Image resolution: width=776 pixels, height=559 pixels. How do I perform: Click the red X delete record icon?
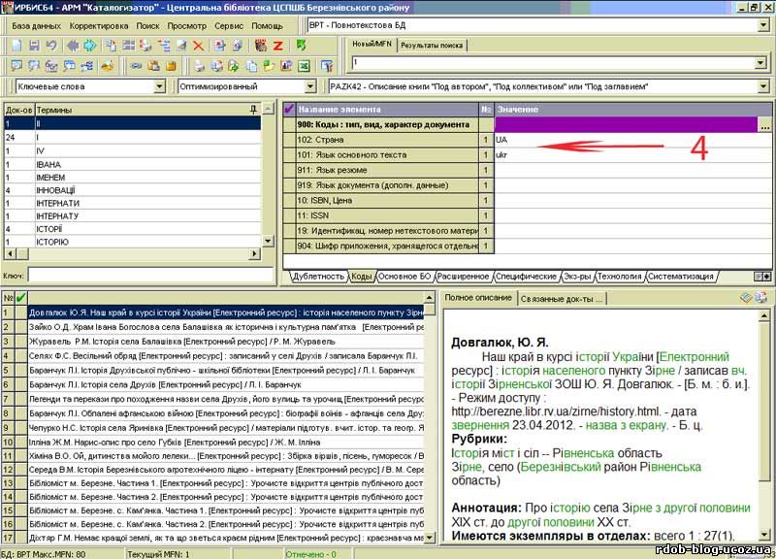click(199, 46)
